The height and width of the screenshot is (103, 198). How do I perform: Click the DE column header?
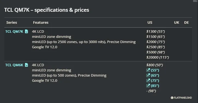pos(187,22)
